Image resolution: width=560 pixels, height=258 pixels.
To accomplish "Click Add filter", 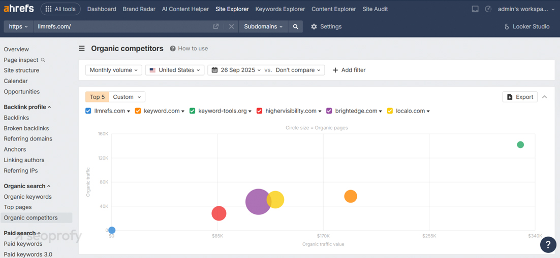I will (x=349, y=70).
